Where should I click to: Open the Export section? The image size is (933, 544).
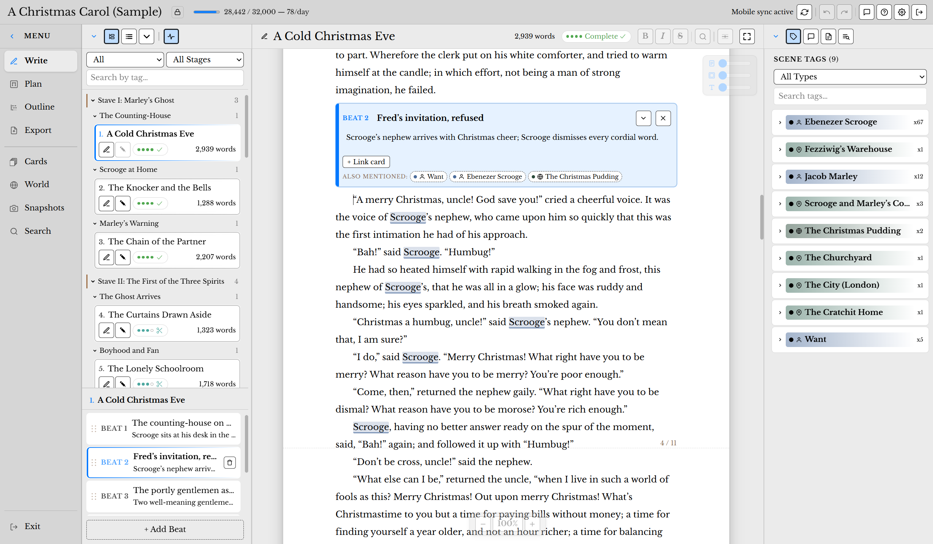pos(41,130)
